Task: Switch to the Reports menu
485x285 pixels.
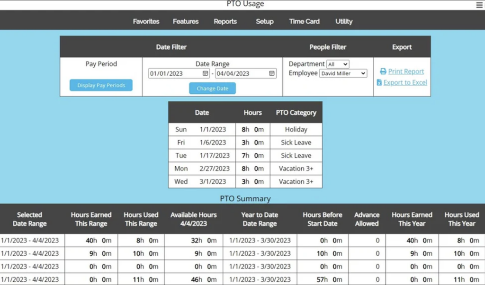Action: click(225, 21)
